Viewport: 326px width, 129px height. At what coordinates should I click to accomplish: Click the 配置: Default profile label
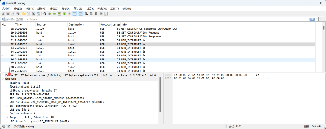pos(312,127)
